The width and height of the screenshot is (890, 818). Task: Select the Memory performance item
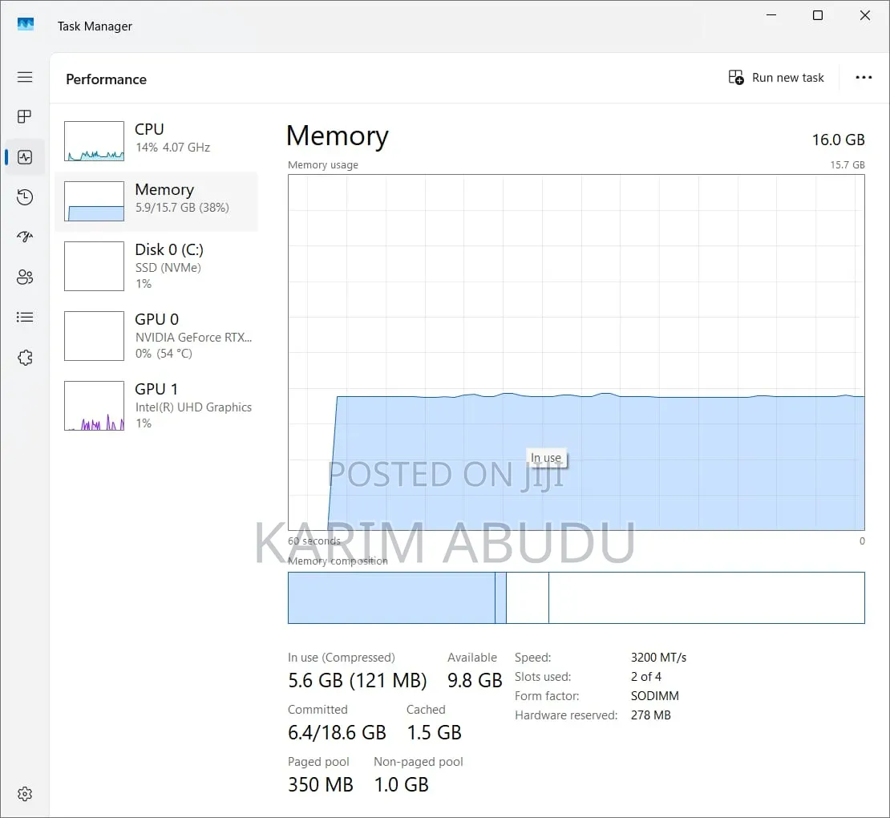click(156, 201)
